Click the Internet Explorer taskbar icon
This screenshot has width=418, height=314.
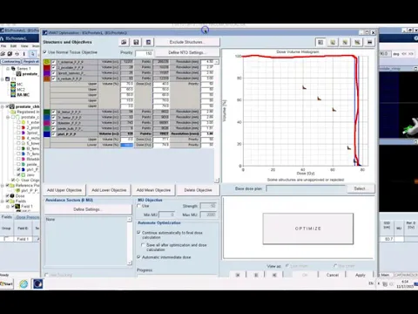(x=24, y=283)
